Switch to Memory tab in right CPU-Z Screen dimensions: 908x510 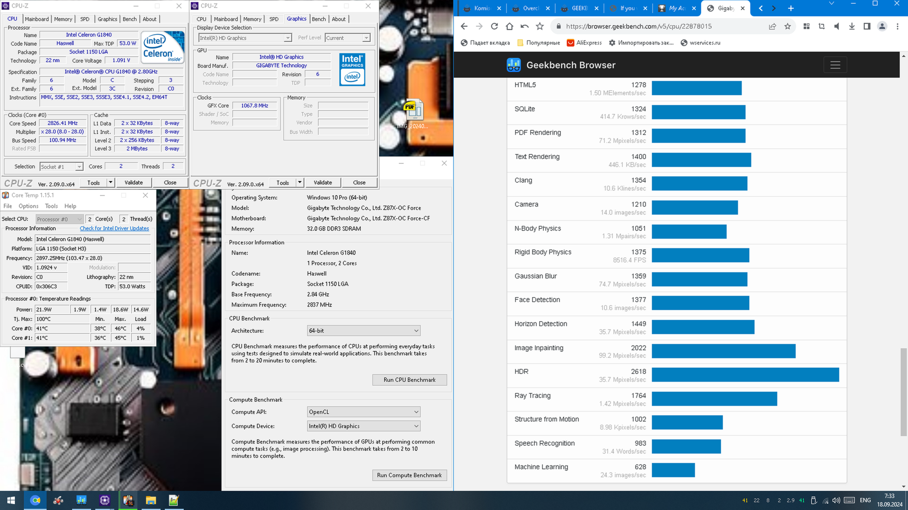coord(252,19)
